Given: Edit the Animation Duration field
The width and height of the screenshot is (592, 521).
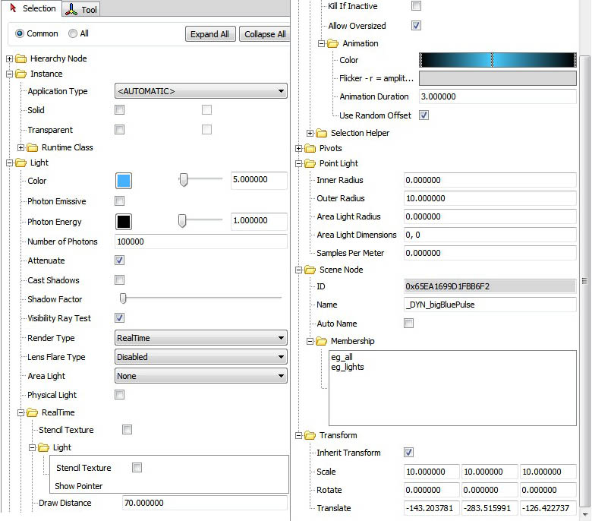Looking at the screenshot, I should pos(498,96).
